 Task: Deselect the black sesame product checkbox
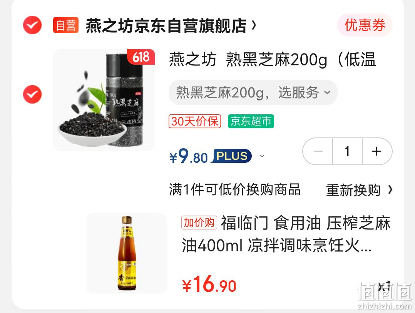32,94
